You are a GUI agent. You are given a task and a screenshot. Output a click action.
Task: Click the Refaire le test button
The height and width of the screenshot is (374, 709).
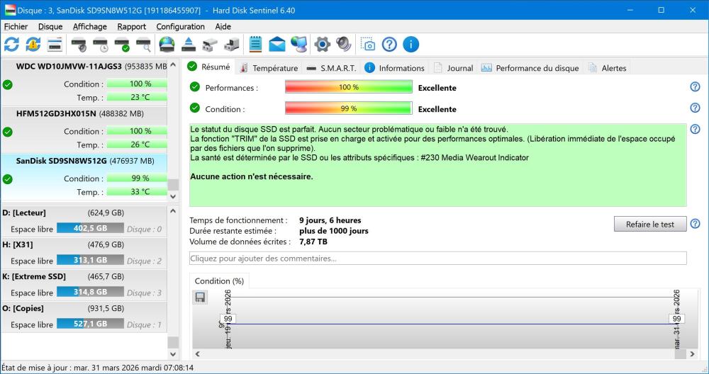[649, 224]
